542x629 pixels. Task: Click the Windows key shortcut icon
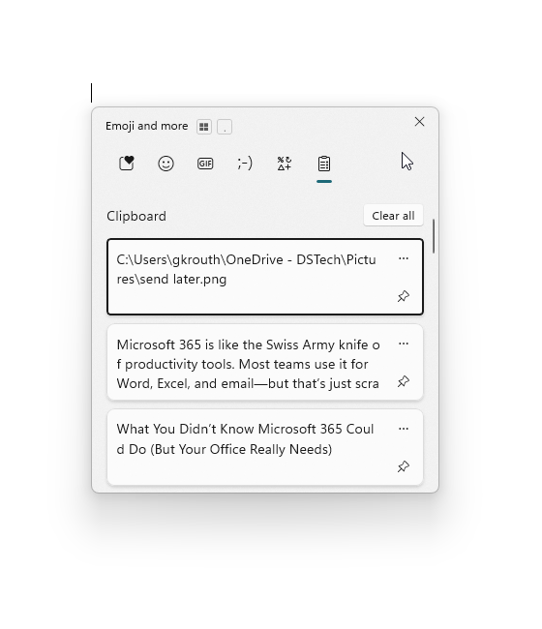(x=204, y=127)
